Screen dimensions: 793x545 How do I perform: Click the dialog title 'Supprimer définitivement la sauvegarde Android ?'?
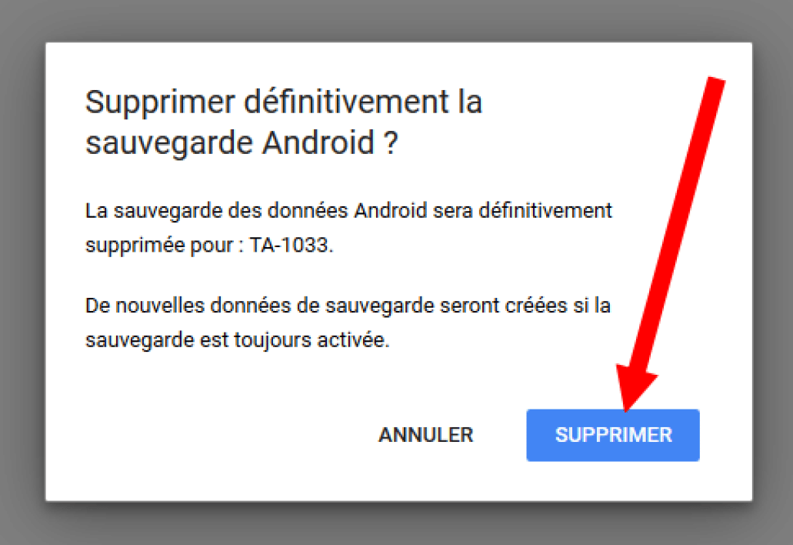click(x=284, y=123)
